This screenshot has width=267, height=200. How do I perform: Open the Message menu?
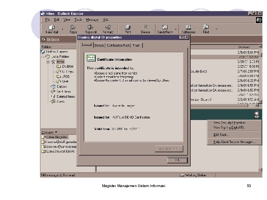pyautogui.click(x=92, y=20)
